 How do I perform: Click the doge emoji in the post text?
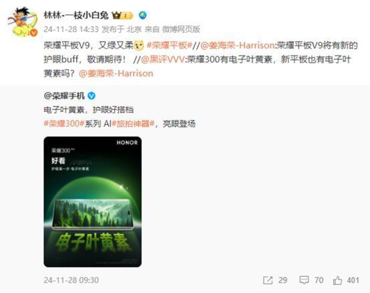pyautogui.click(x=139, y=45)
